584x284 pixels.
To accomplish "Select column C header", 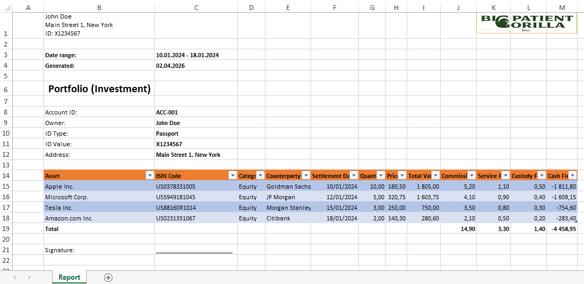I will [196, 7].
